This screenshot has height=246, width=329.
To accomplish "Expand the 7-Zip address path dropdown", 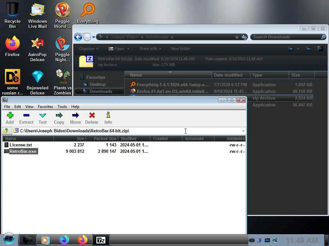I will click(243, 131).
